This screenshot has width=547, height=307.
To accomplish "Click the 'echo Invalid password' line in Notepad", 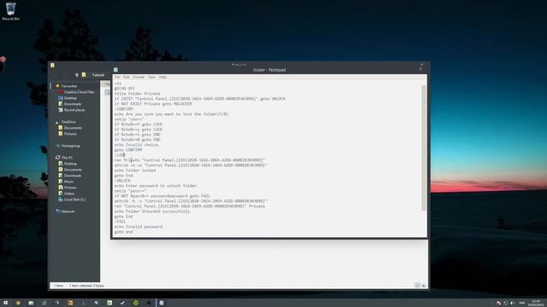I will (x=138, y=227).
